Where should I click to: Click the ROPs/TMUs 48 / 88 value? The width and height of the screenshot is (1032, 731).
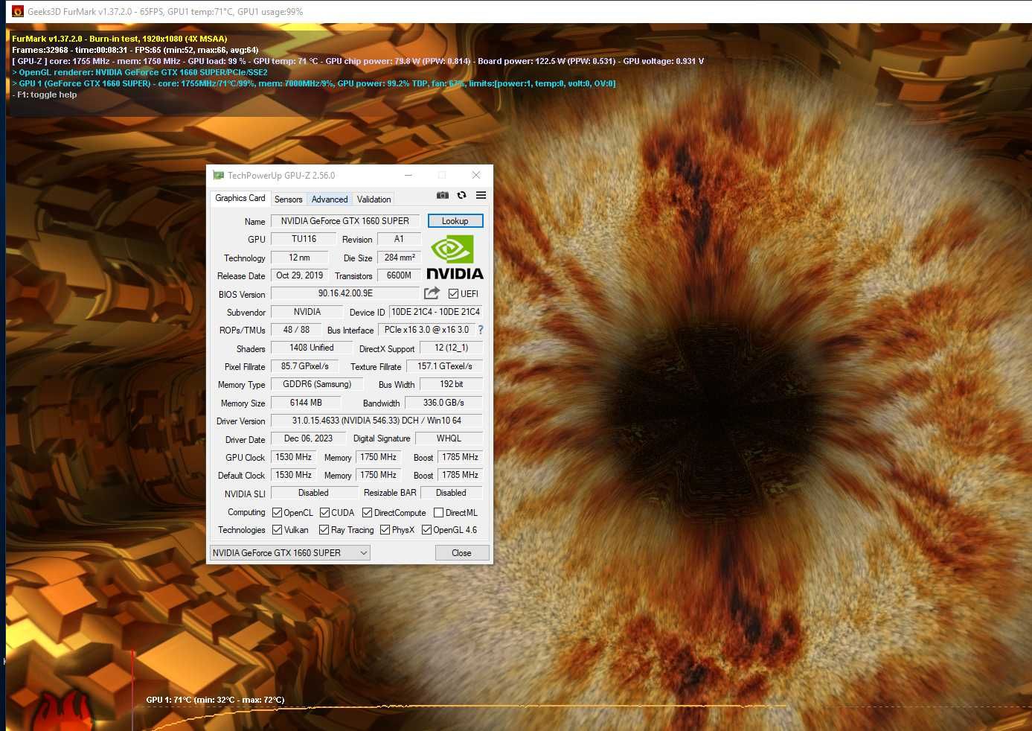coord(296,330)
